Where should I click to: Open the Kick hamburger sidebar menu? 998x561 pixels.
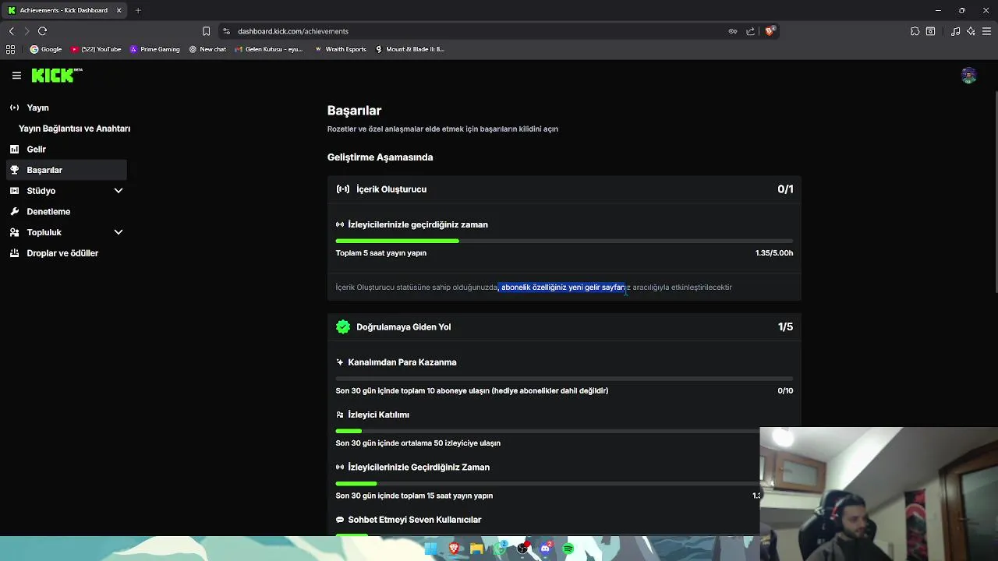tap(16, 76)
